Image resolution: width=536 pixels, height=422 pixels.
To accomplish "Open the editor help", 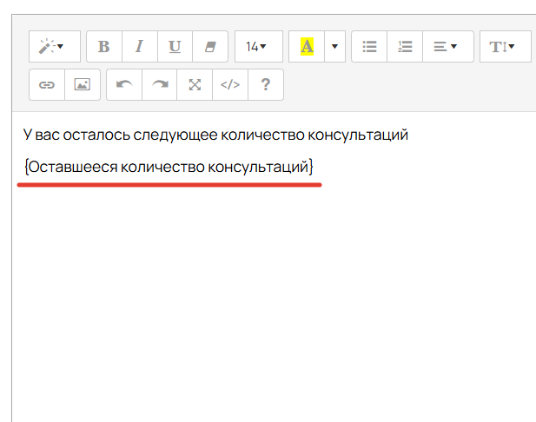I will click(266, 85).
